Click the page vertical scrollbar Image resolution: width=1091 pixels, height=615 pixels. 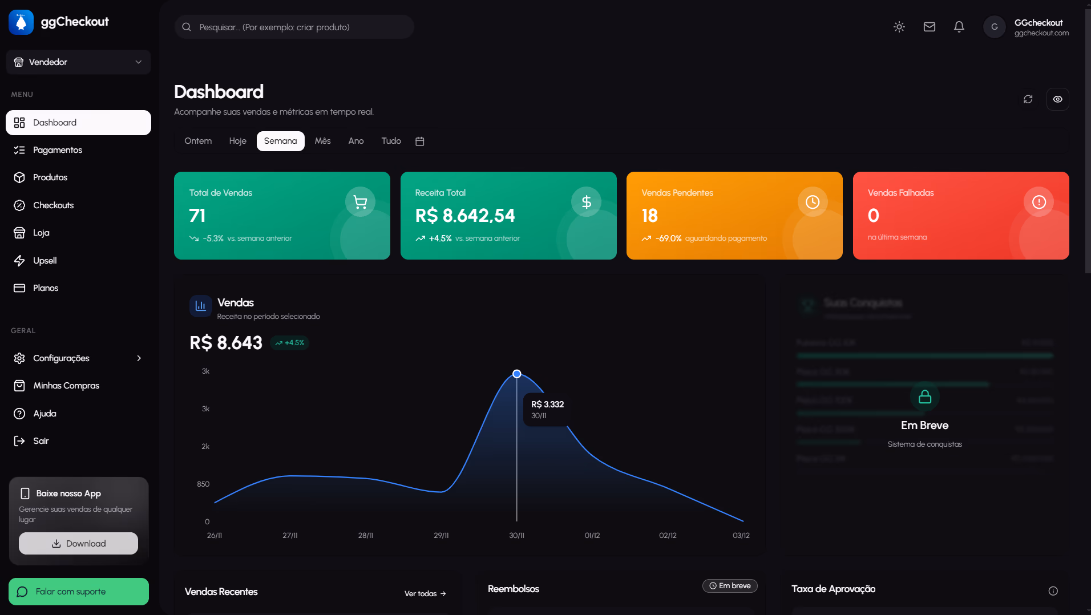(x=1087, y=140)
